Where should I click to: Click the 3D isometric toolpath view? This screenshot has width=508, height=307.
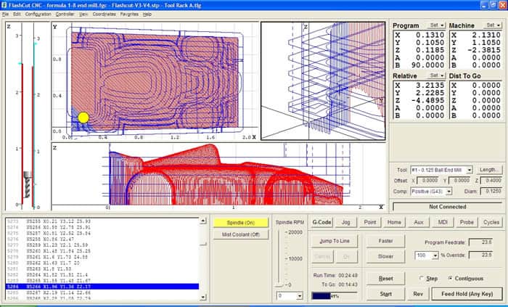coord(323,81)
